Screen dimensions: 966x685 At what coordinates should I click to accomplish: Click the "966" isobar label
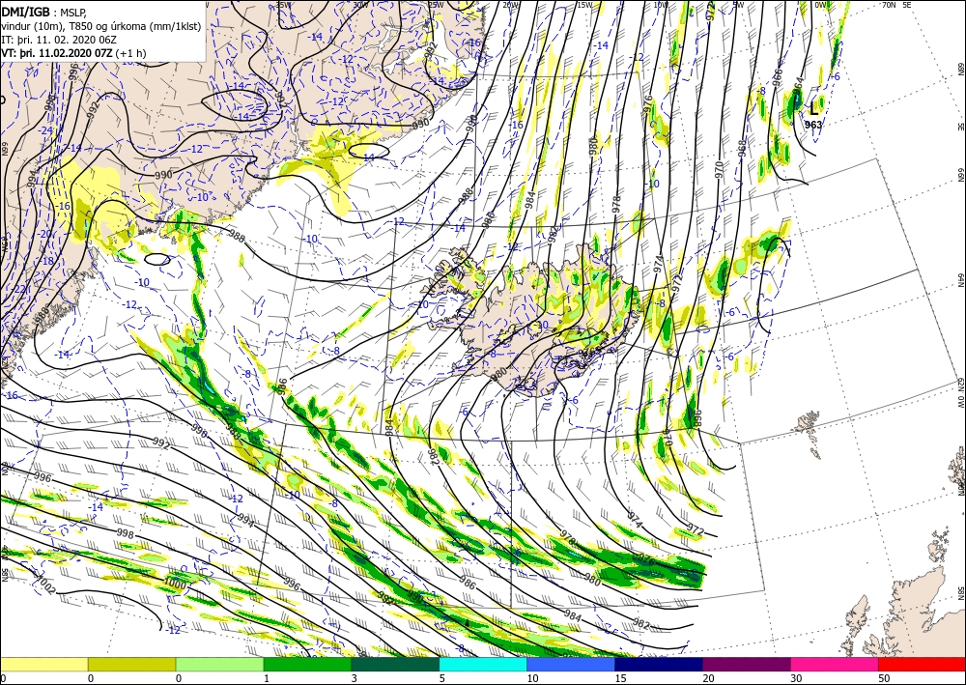pyautogui.click(x=778, y=77)
